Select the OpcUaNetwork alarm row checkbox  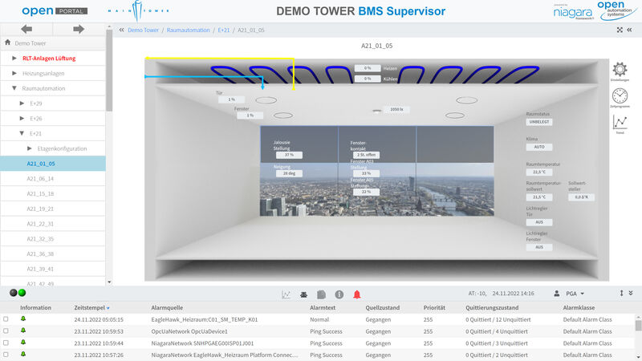6,331
